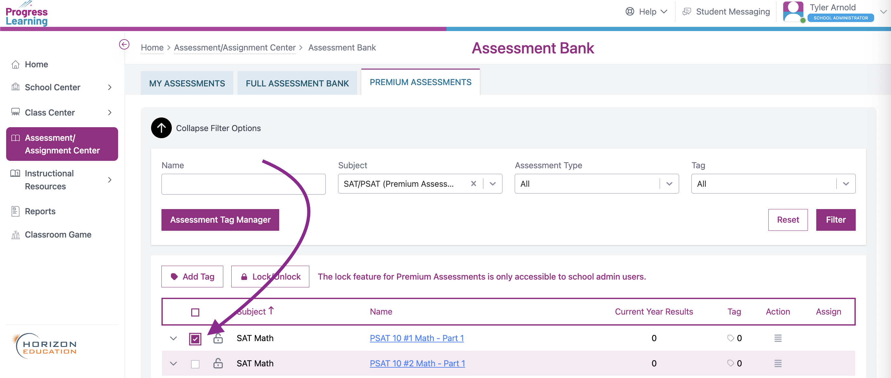891x378 pixels.
Task: Sort by the Subject column arrow
Action: click(x=271, y=311)
